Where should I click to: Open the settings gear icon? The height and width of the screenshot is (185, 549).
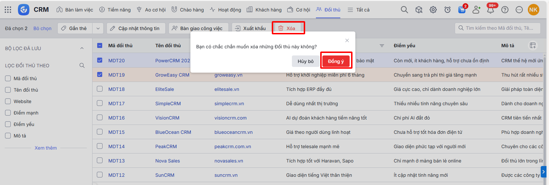(433, 10)
